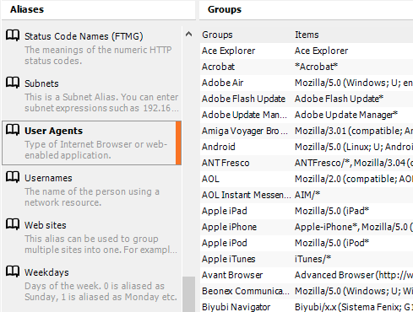Viewport: 413px width, 312px height.
Task: Select the Apple iPad group
Action: point(225,211)
